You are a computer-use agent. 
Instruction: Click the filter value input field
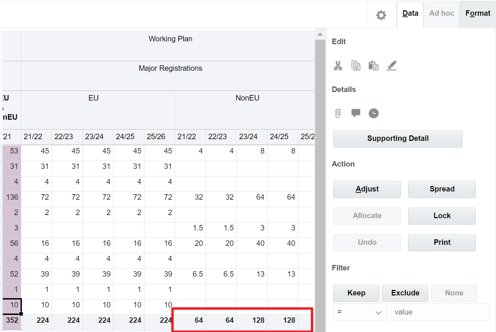[x=440, y=312]
